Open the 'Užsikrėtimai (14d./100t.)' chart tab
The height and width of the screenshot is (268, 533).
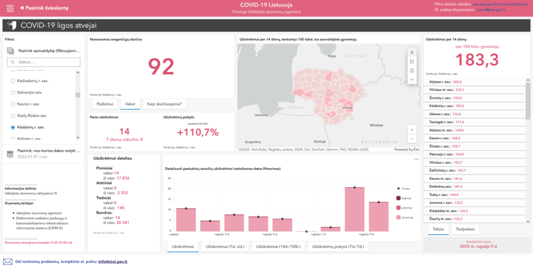[277, 247]
